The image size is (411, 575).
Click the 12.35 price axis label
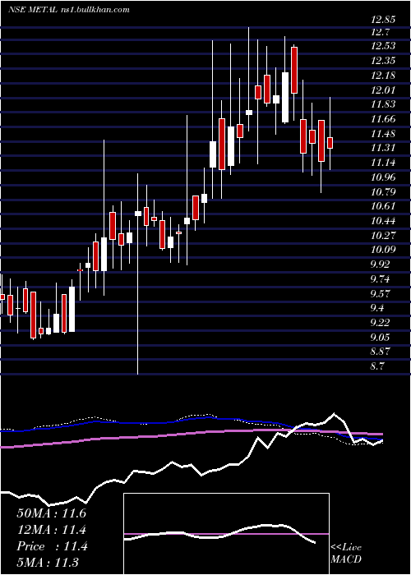pos(384,61)
